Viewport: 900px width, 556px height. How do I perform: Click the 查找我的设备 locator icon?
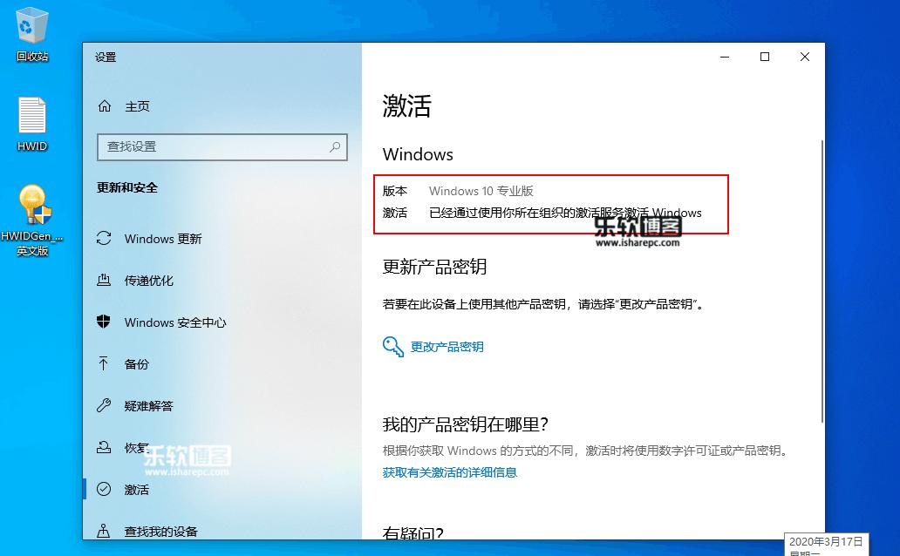pos(104,532)
